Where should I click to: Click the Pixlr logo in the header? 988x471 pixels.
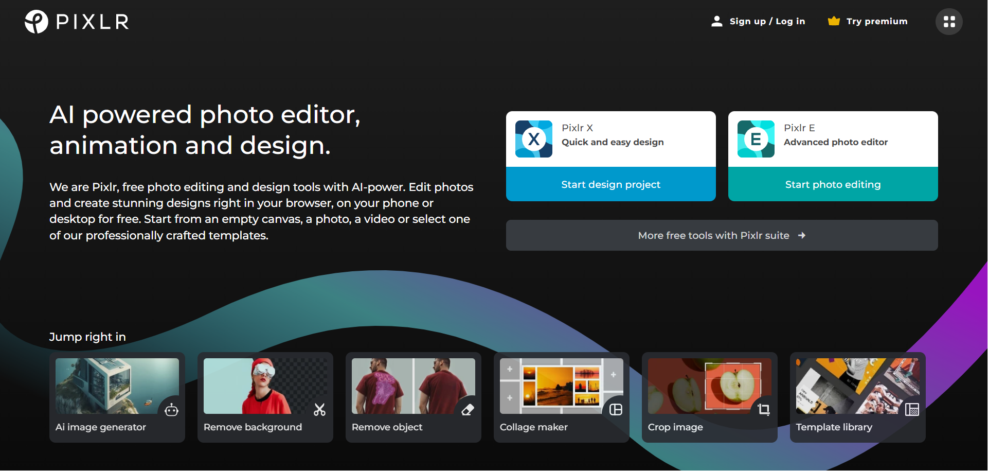coord(77,22)
